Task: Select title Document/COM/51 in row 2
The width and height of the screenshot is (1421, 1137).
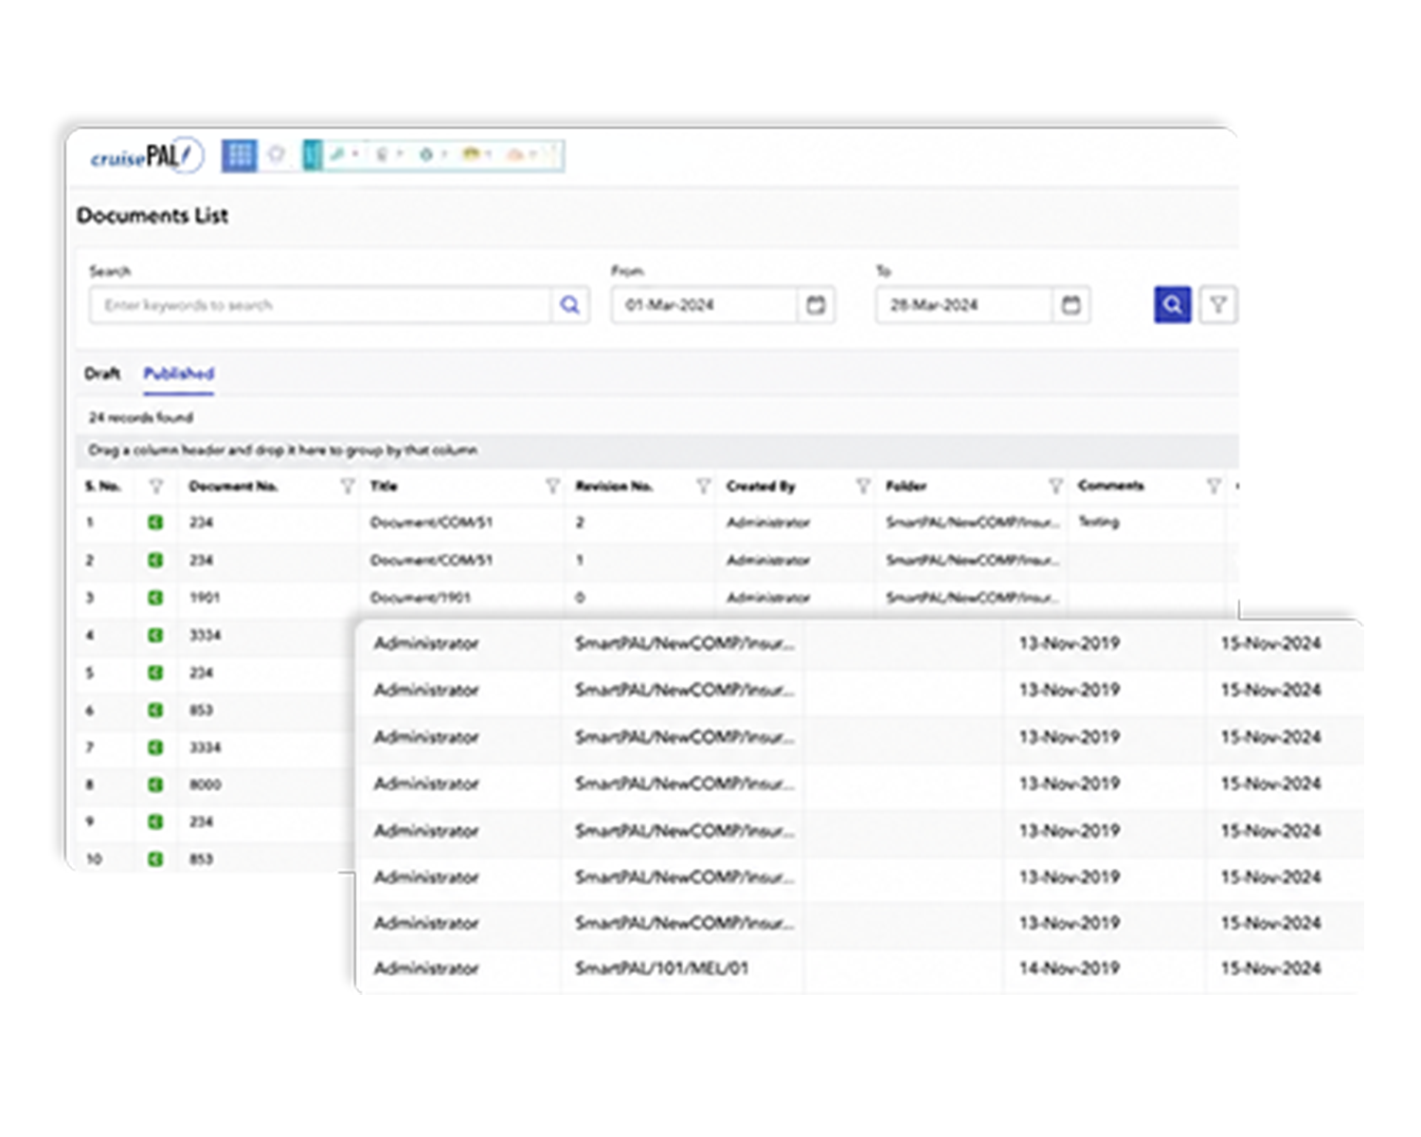Action: 431,560
